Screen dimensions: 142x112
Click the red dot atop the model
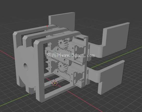coord(47,26)
